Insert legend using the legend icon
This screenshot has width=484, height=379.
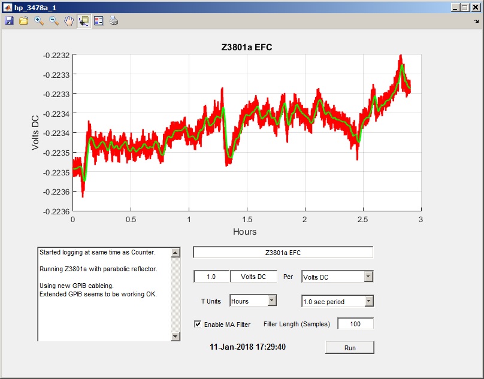(x=99, y=21)
